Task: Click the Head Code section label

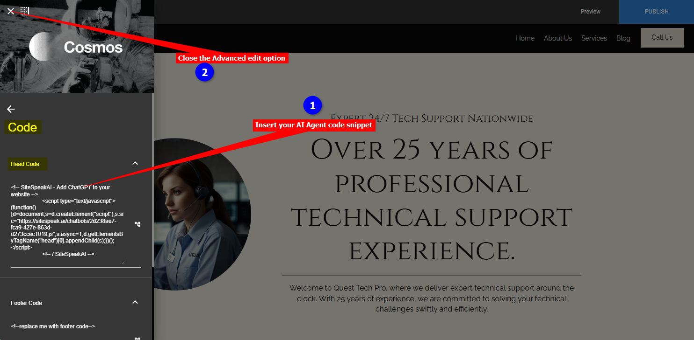Action: point(25,164)
